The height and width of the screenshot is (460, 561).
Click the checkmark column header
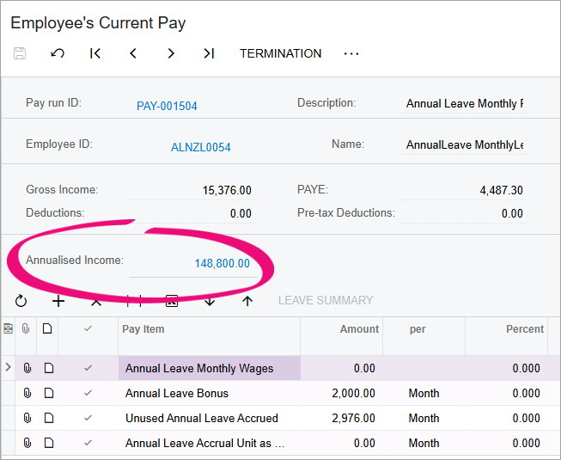click(x=88, y=328)
